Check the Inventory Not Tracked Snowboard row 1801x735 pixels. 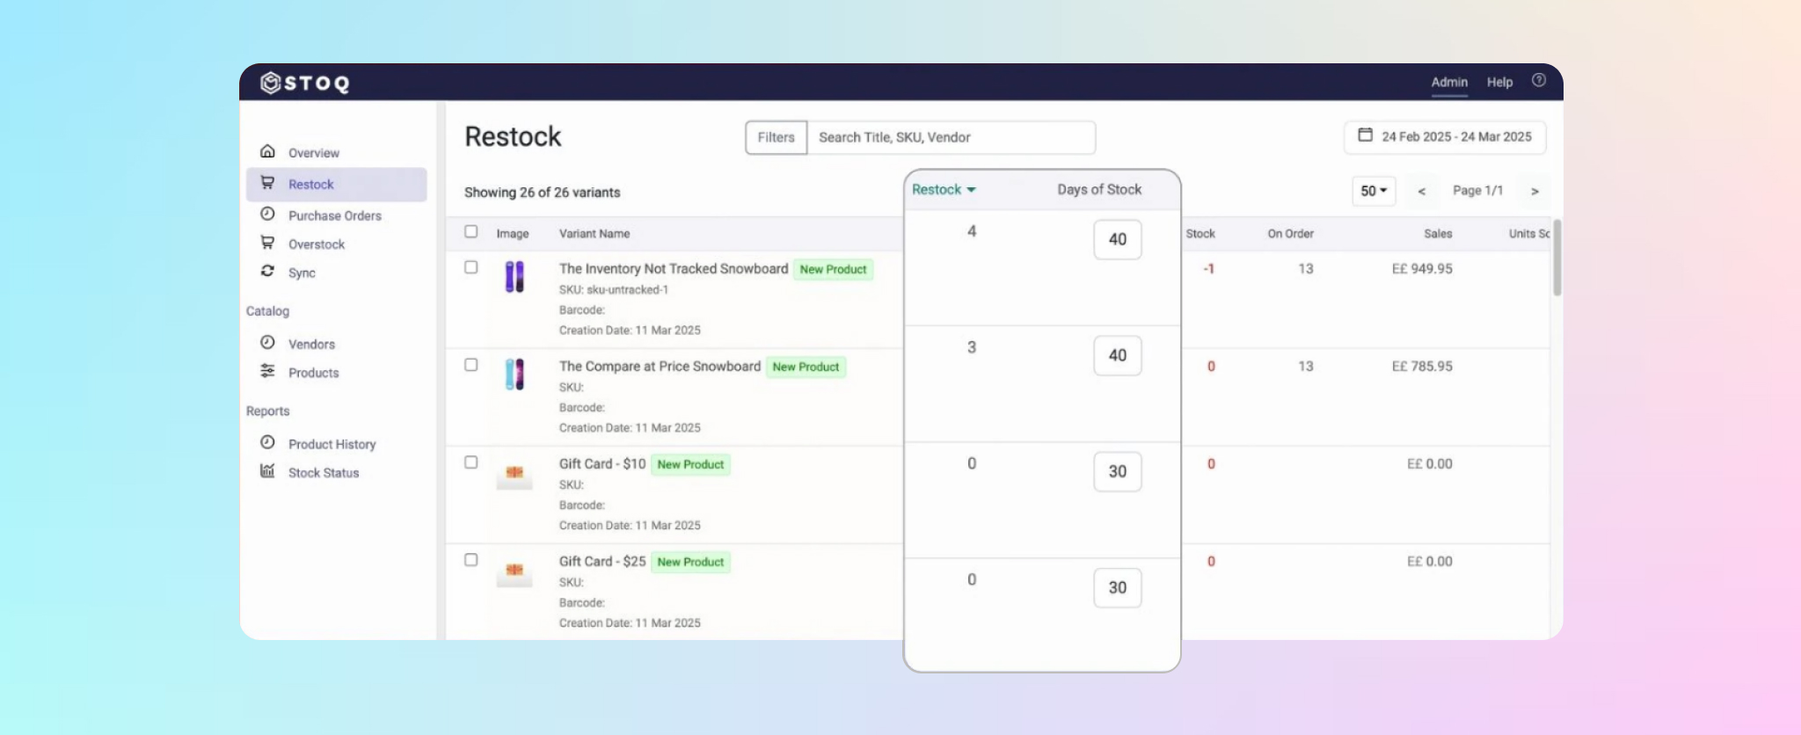coord(471,267)
